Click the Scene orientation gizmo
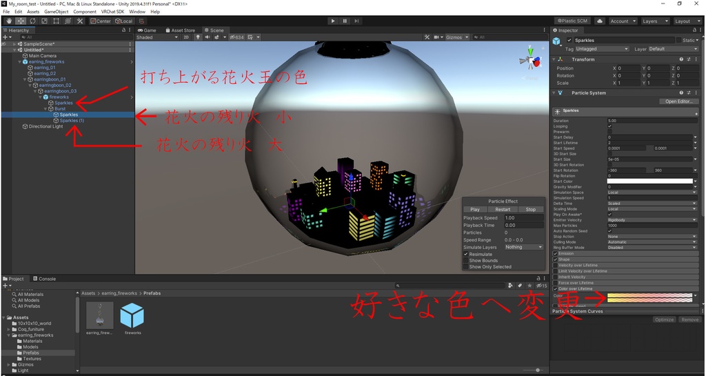Screen dimensions: 706x376 coord(530,59)
